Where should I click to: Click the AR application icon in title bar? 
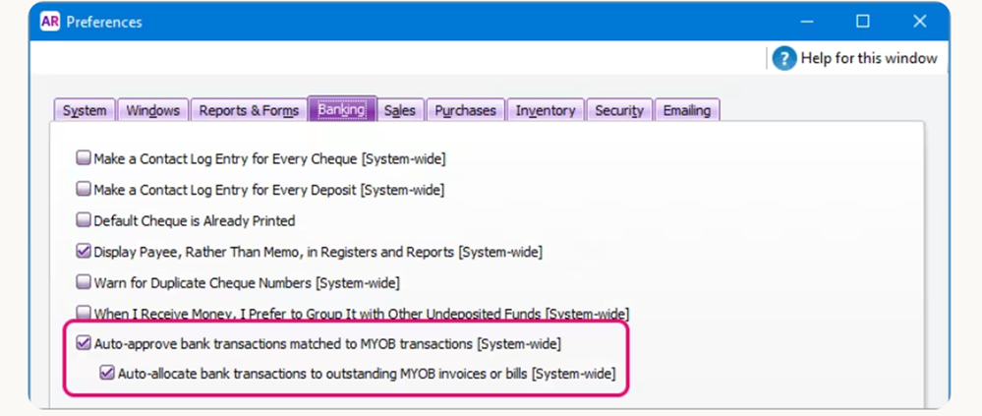tap(50, 22)
